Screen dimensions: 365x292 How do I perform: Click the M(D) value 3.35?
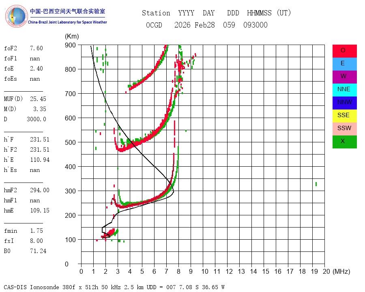point(40,109)
